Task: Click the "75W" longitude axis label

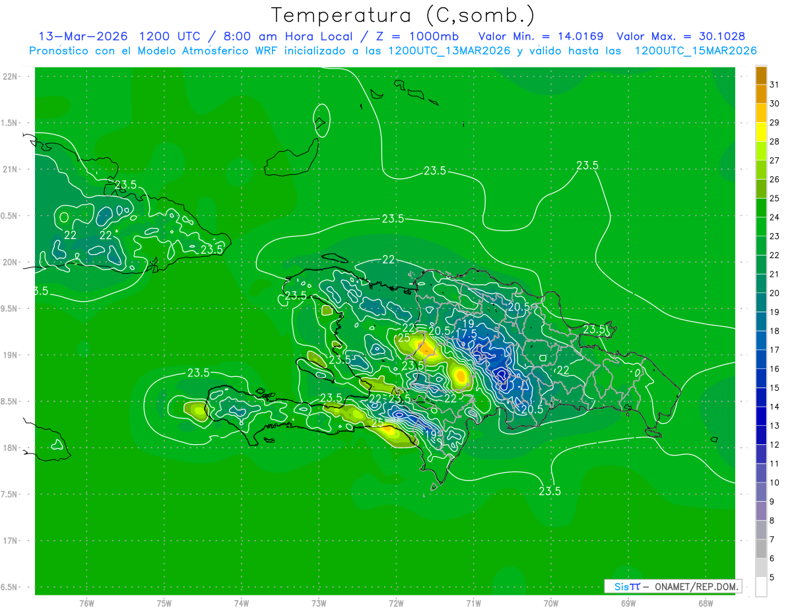Action: click(164, 603)
